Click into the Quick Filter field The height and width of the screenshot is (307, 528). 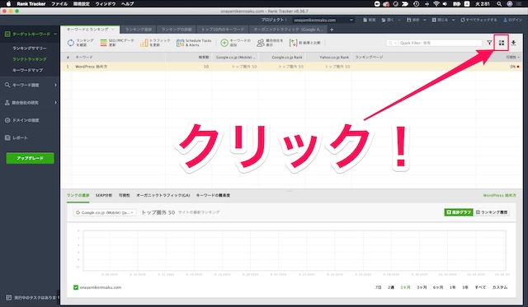440,43
